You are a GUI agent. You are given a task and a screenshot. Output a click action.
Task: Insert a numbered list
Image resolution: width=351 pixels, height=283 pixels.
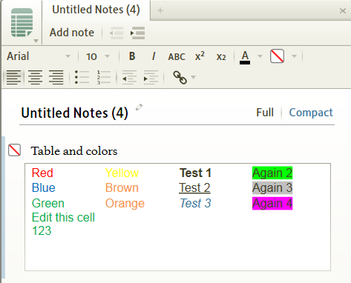pyautogui.click(x=103, y=78)
